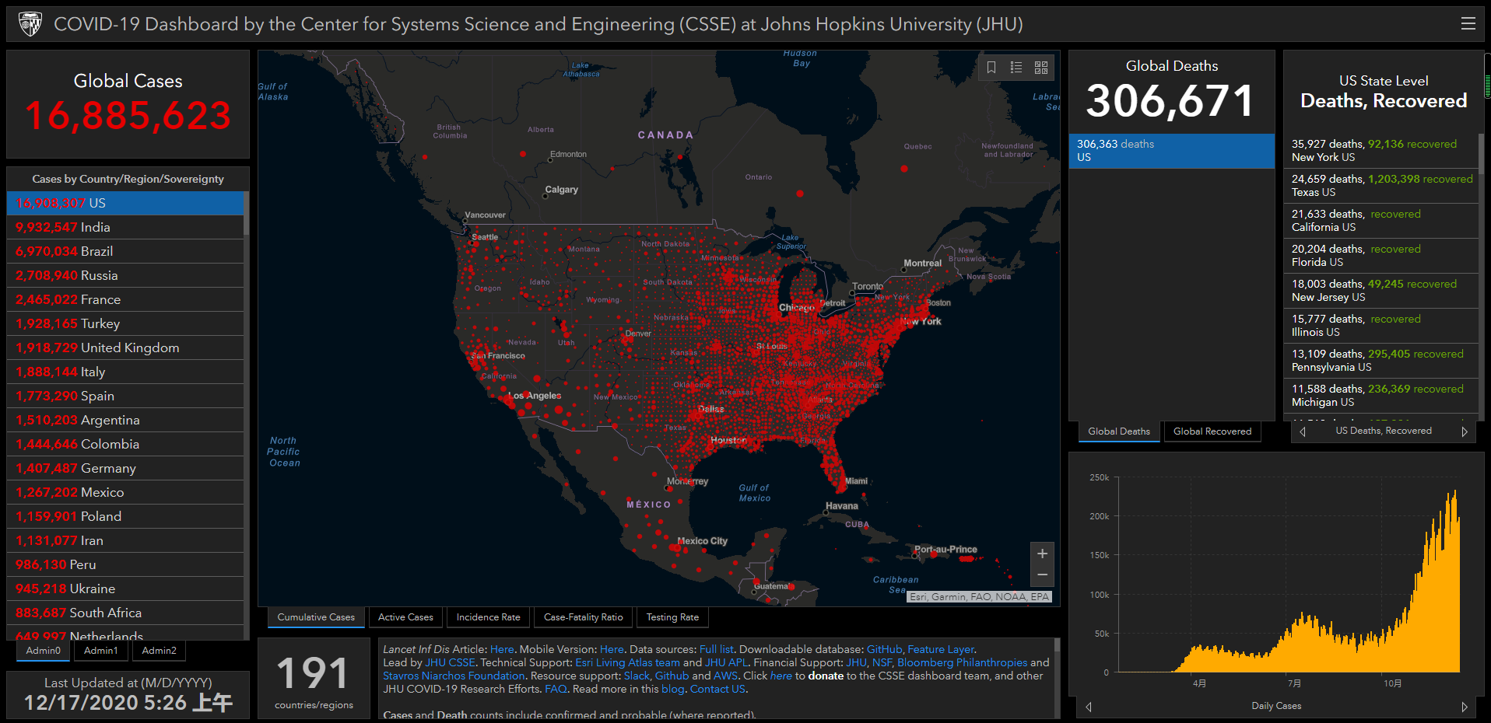1491x723 pixels.
Task: Select the Admin0 tab
Action: click(x=43, y=651)
